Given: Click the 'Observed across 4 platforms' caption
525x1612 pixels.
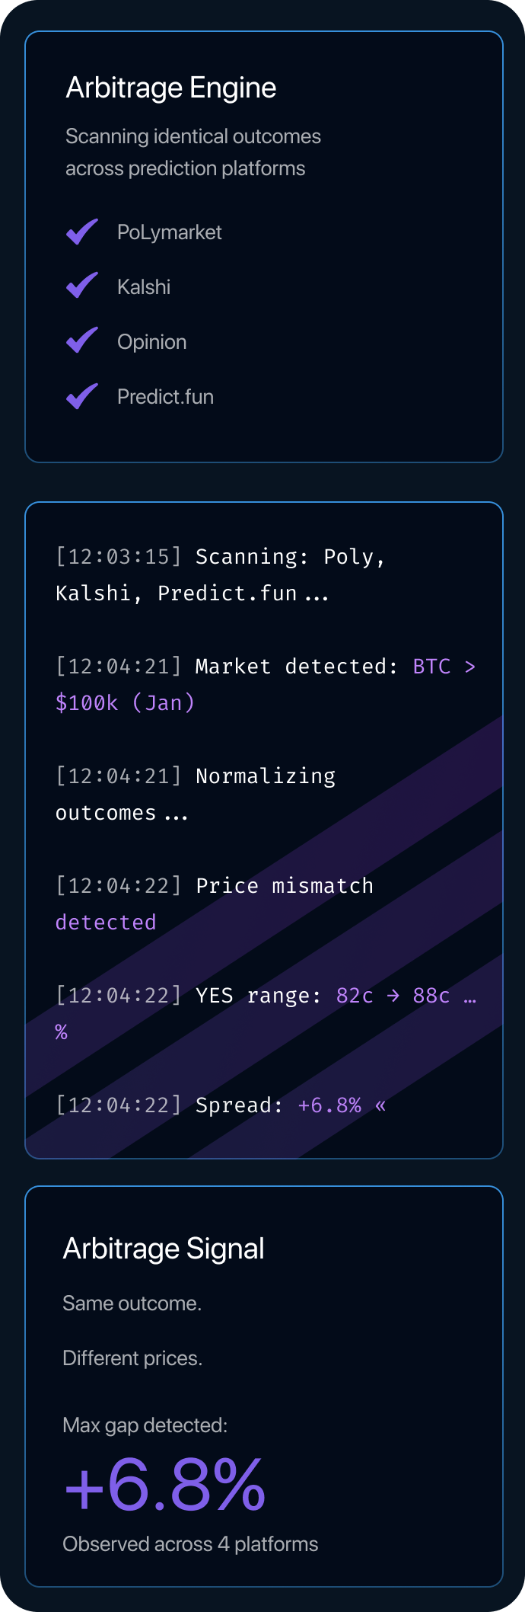Looking at the screenshot, I should point(190,1544).
